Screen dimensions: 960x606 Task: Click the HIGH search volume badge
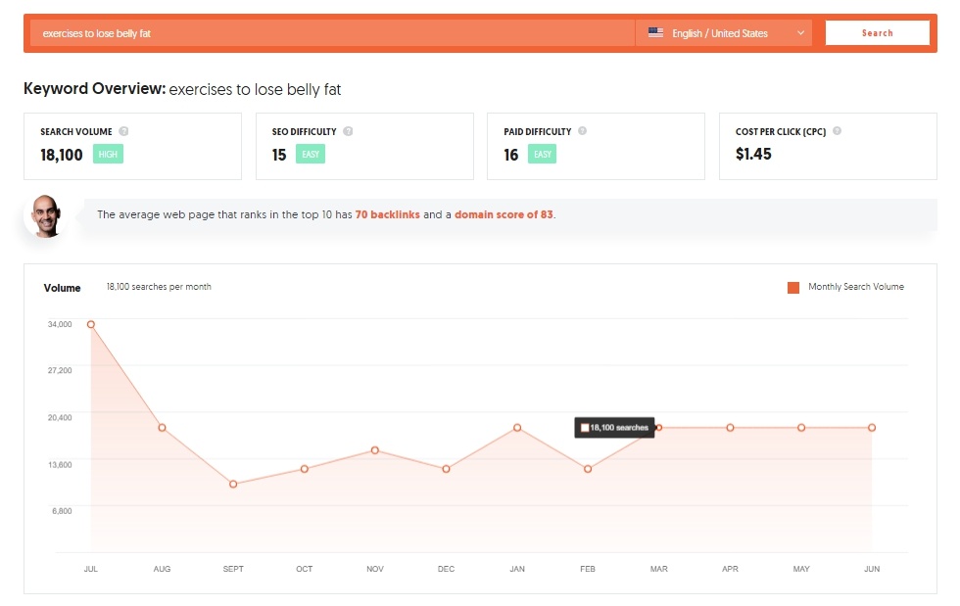[108, 155]
